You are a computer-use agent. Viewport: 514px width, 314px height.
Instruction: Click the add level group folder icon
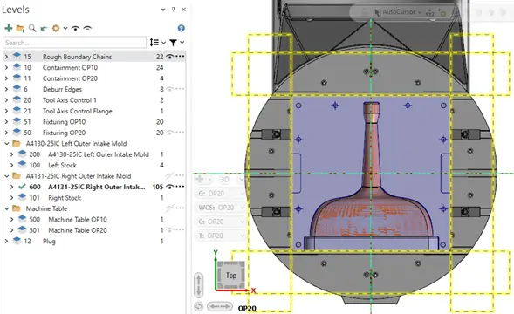click(x=20, y=29)
